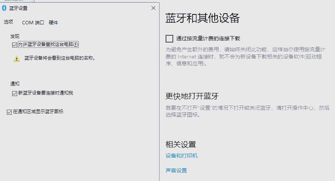Click the metered connection description paragraph

(x=245, y=57)
